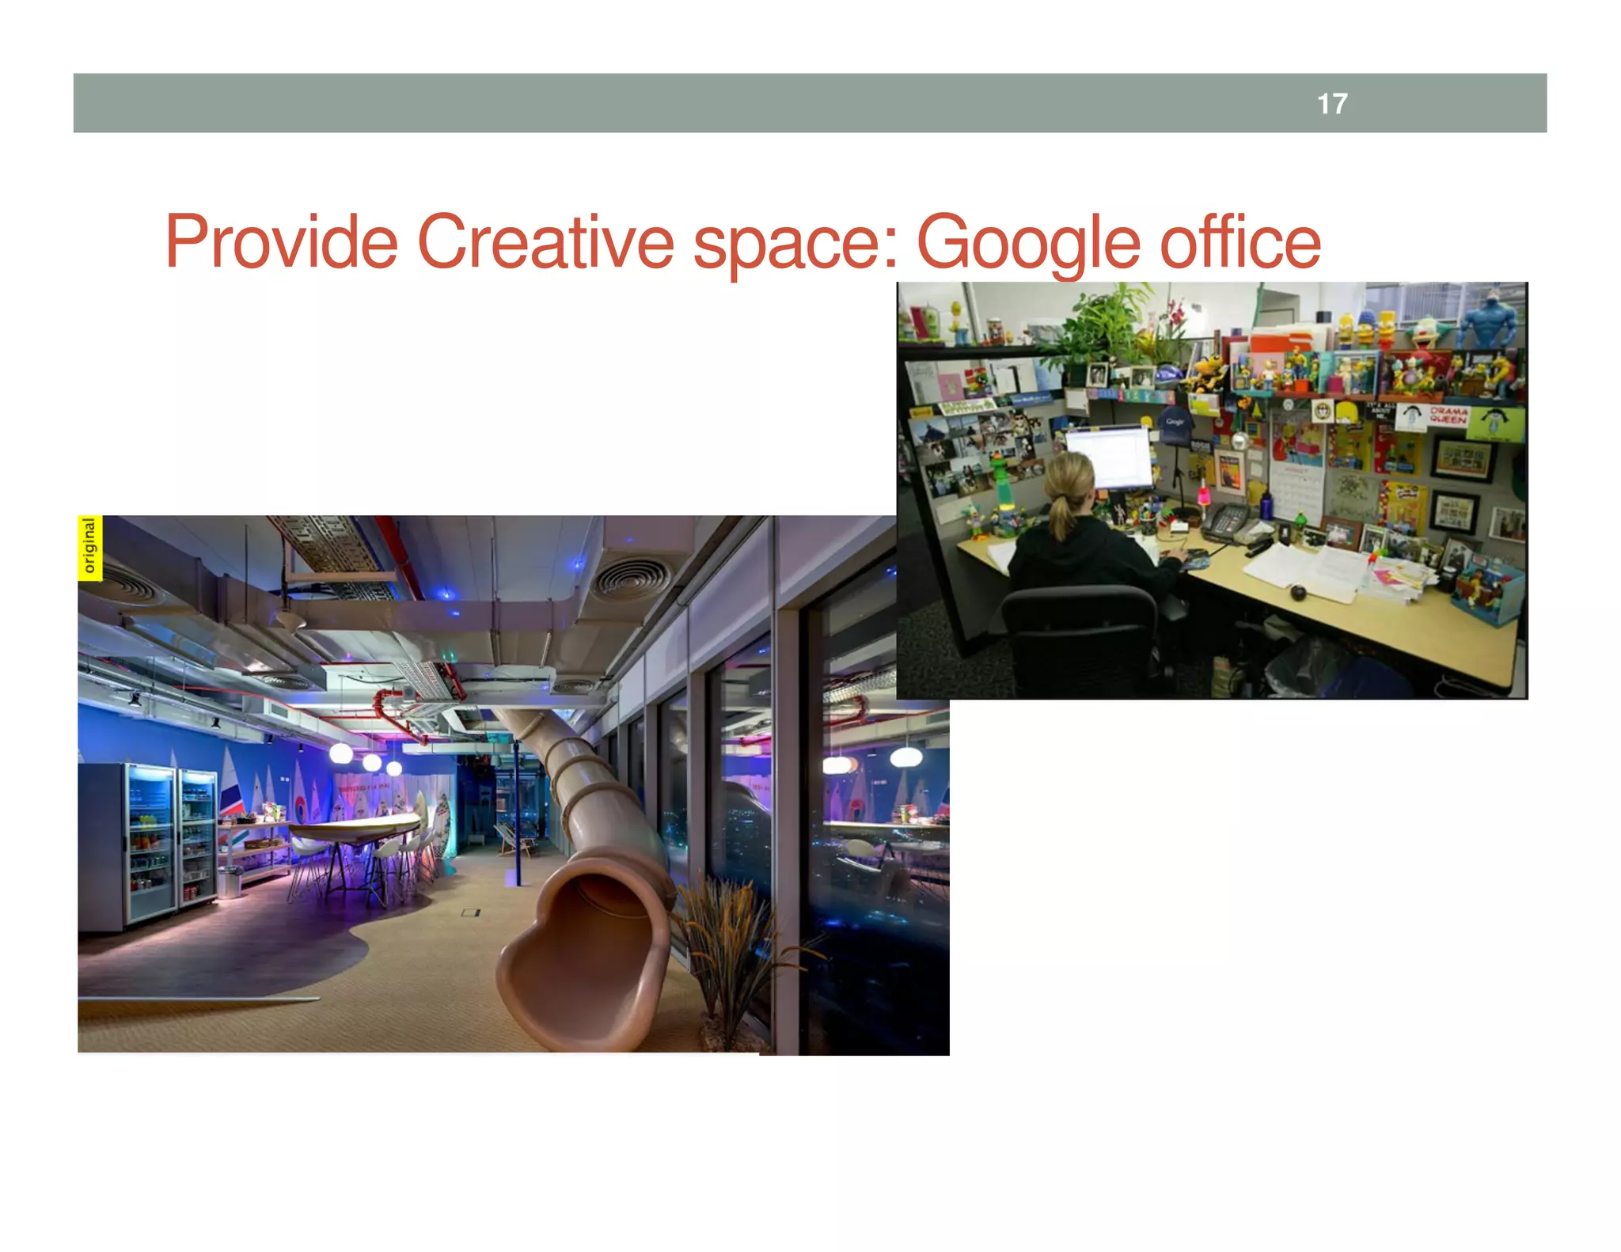This screenshot has width=1621, height=1252.
Task: Click the yellow "original" label
Action: 89,547
